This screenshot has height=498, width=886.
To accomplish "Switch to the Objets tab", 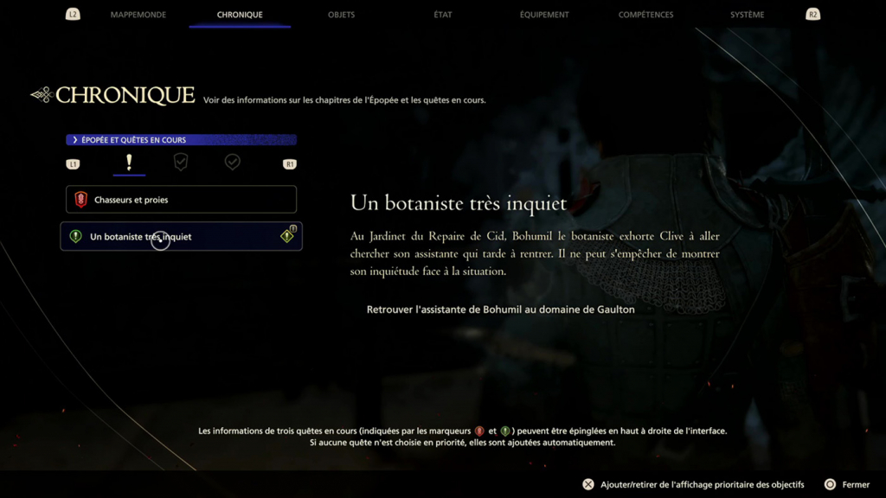I will [341, 15].
